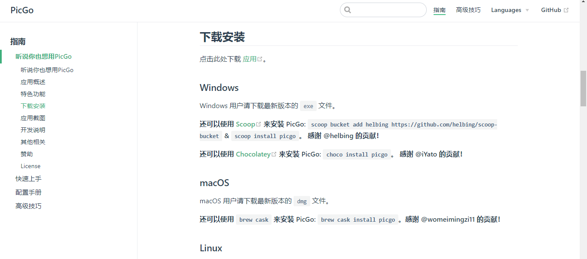
Task: Click the 应用 download link
Action: pos(250,59)
